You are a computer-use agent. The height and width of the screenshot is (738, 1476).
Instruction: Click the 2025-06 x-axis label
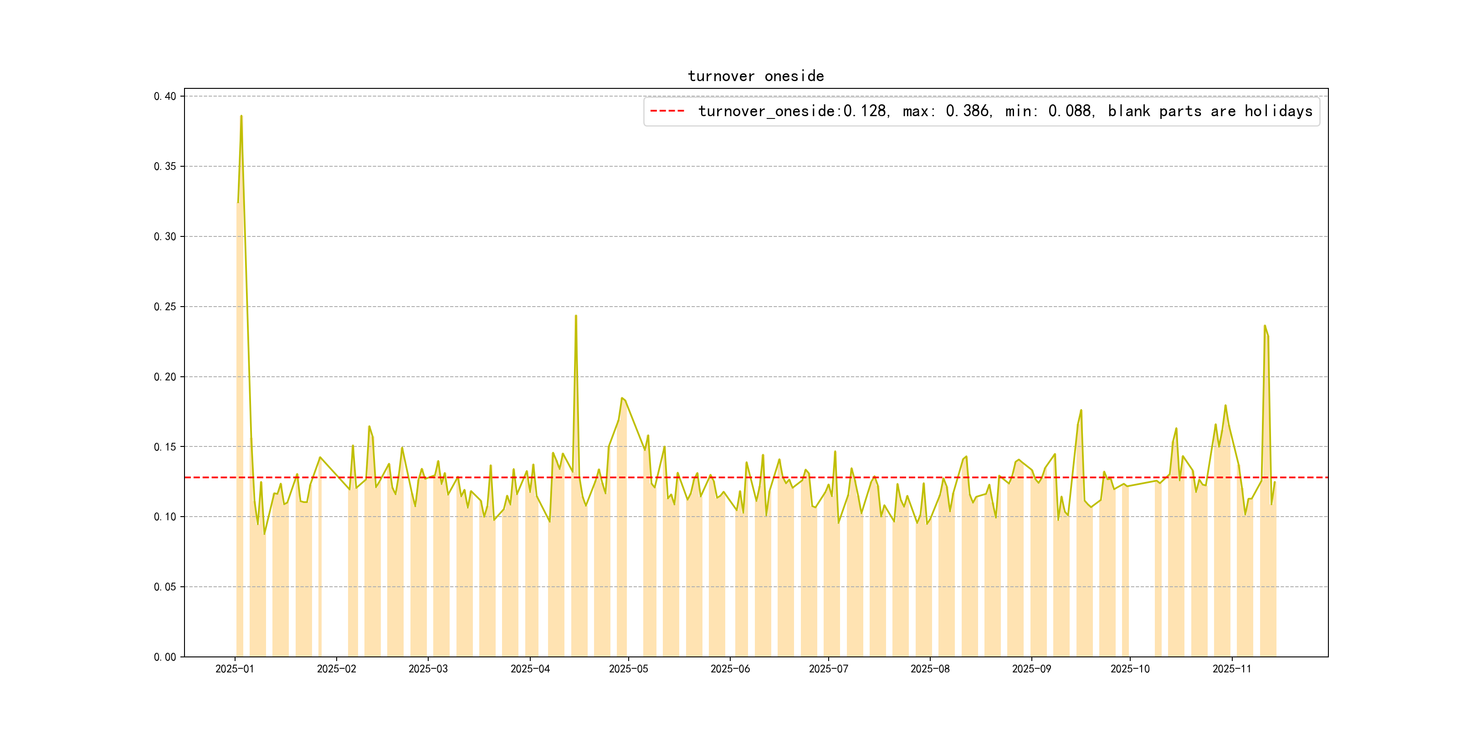point(730,669)
